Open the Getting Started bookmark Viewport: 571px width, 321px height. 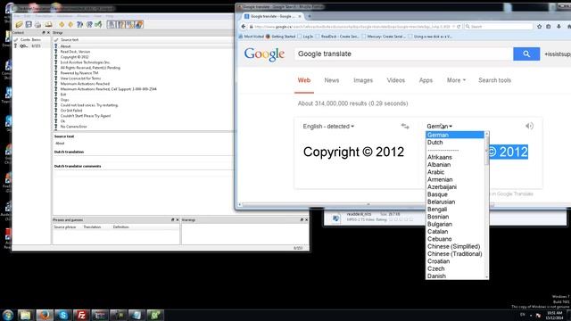281,37
